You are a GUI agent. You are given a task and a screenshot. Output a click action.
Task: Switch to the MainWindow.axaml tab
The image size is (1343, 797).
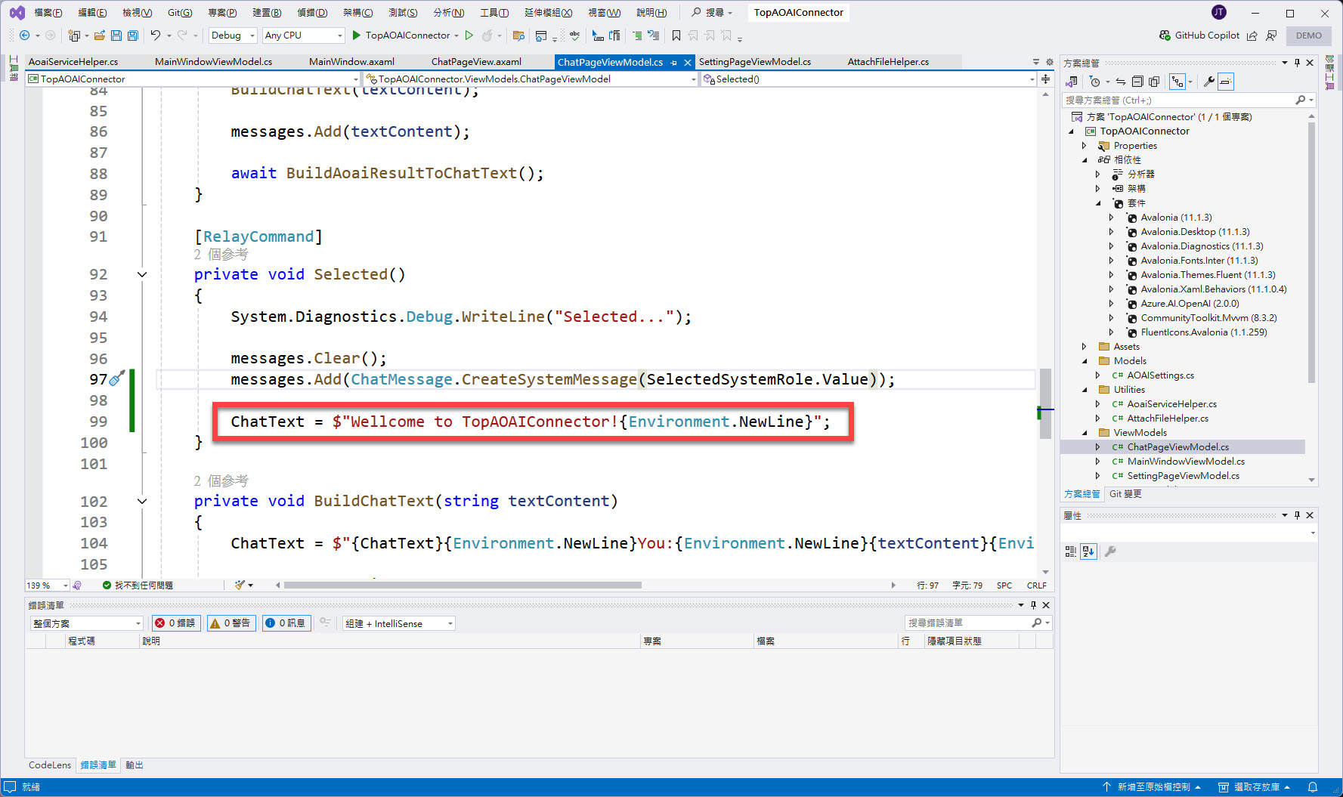coord(351,62)
